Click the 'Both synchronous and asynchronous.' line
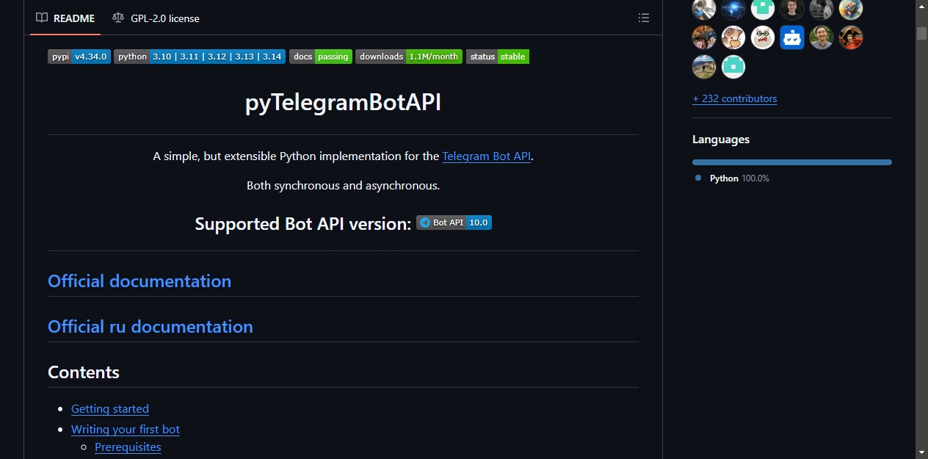928x459 pixels. (x=343, y=186)
